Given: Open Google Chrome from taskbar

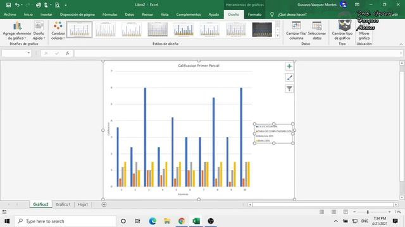Looking at the screenshot, I should [x=182, y=221].
